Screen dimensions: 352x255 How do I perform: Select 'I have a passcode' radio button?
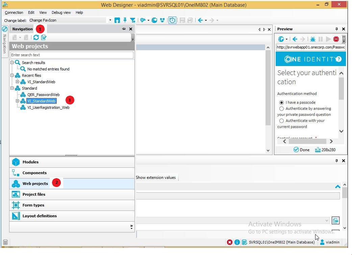point(281,102)
